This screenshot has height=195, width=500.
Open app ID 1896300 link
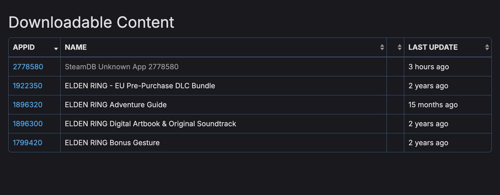pos(28,124)
